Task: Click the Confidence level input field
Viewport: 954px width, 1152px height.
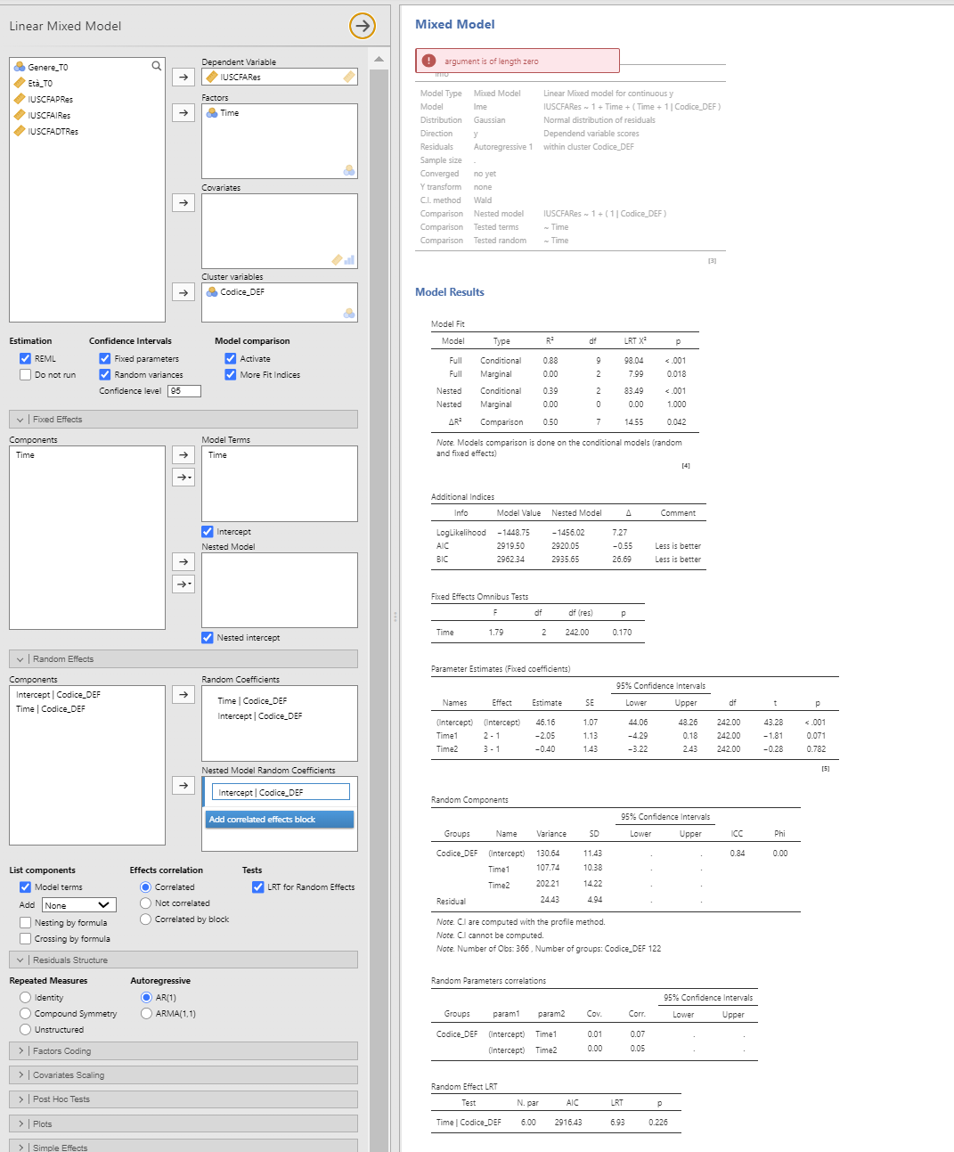Action: pos(183,390)
